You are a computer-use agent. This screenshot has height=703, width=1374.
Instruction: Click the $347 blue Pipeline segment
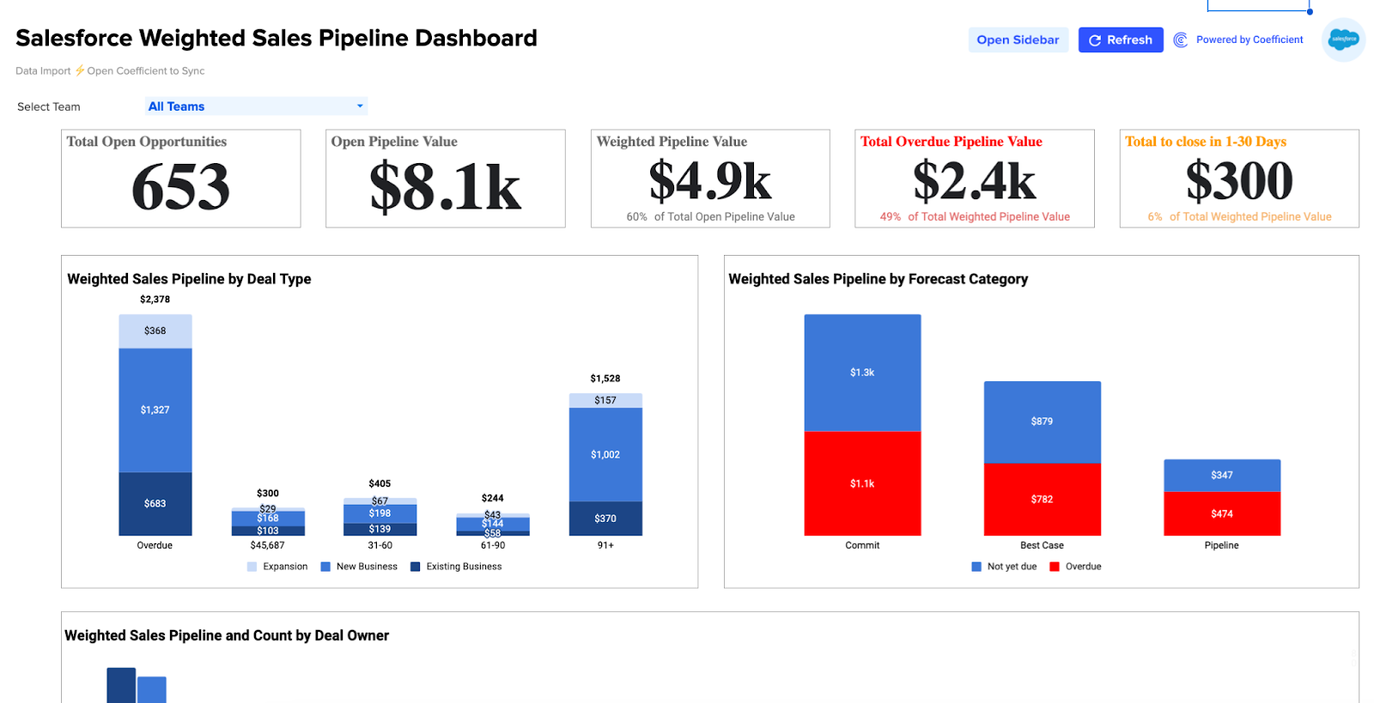tap(1222, 476)
